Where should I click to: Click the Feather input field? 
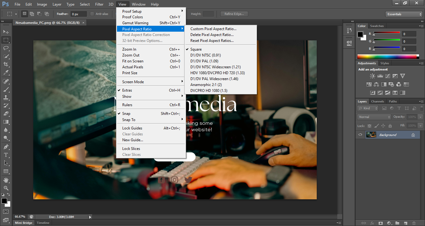(78, 14)
